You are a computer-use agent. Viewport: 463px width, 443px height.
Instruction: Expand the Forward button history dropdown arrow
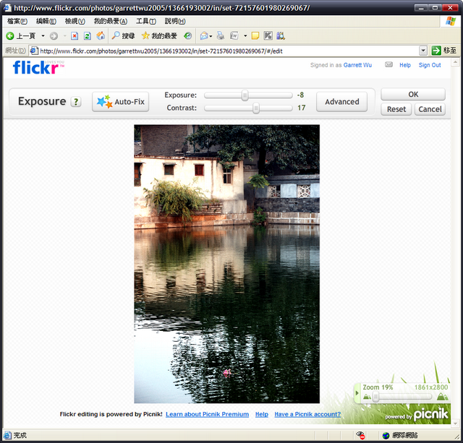64,36
